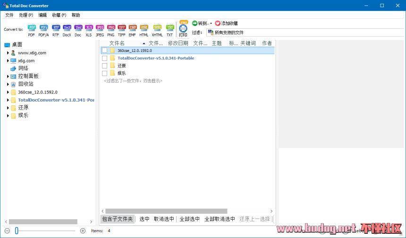Open the 帮助 menu
Viewport: 406px width, 238px height.
coord(76,15)
